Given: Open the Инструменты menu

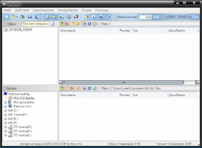Looking at the screenshot, I should pos(68,10).
